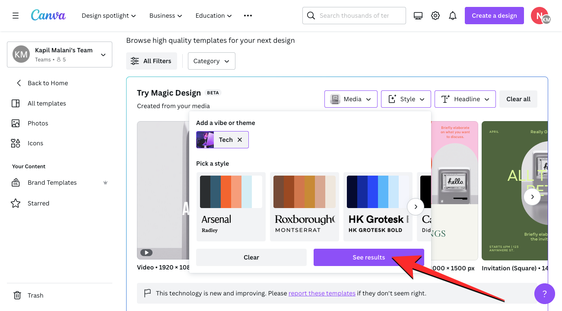Open the more options ellipsis menu
562x311 pixels.
pyautogui.click(x=248, y=16)
